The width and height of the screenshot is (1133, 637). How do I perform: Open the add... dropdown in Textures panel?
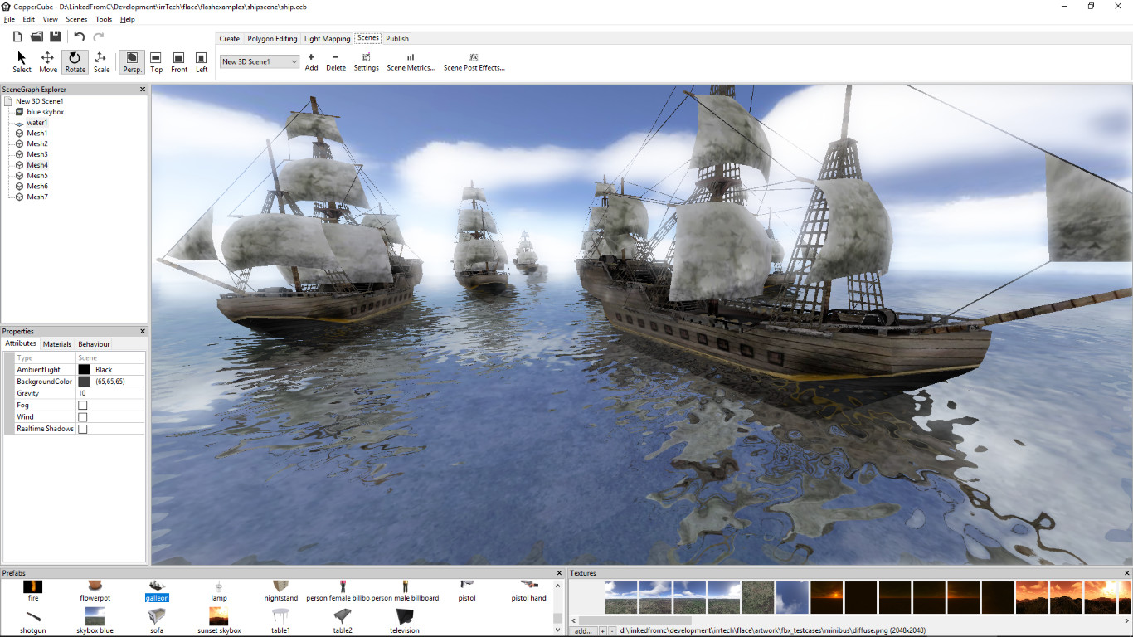(584, 631)
